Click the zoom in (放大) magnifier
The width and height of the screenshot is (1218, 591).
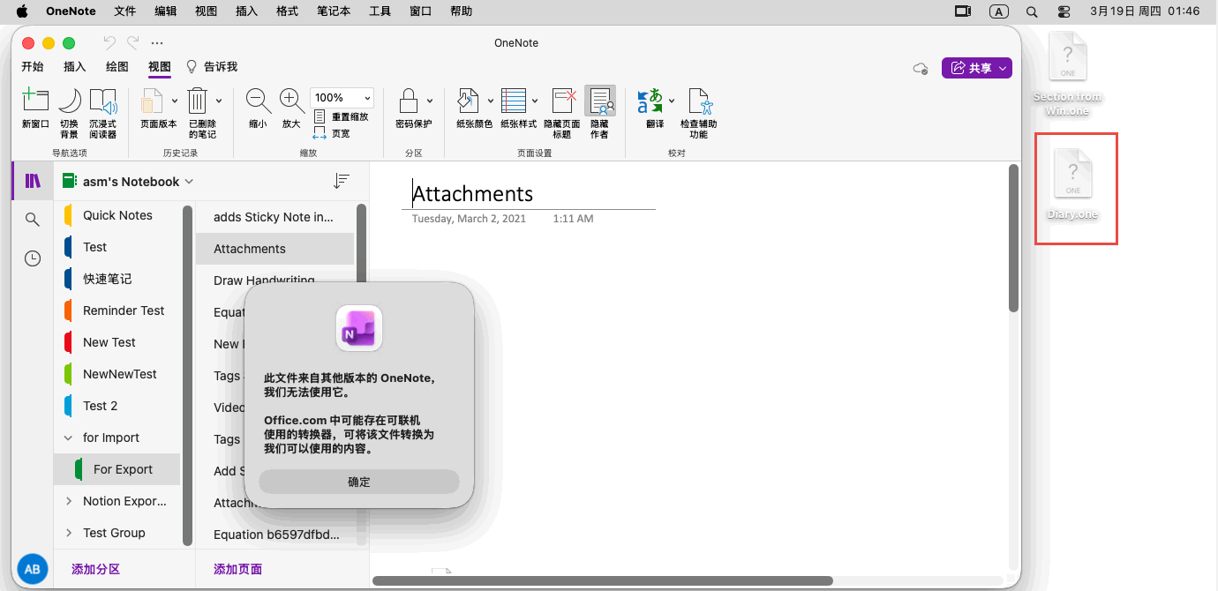point(291,102)
